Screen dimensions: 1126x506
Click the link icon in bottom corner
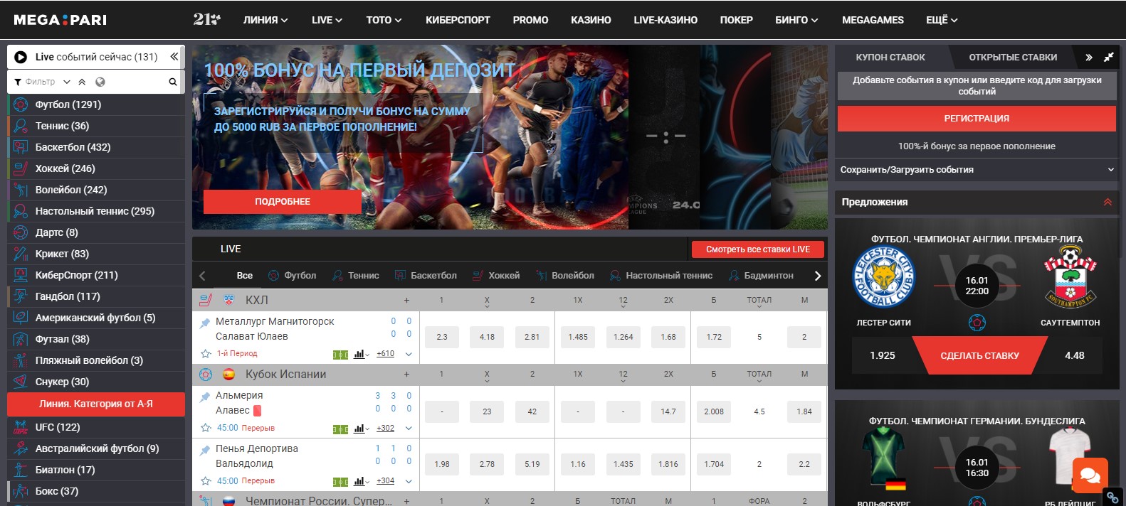tap(1112, 497)
